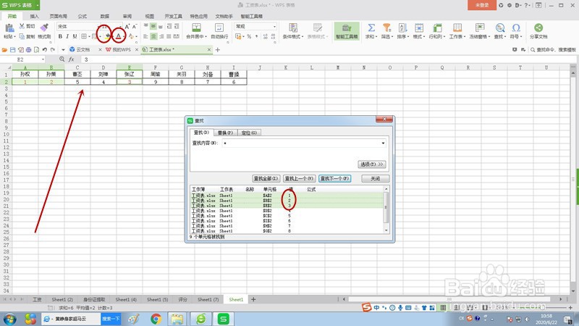Screen dimensions: 579x326
Task: Open the WPS 表格 application menu dropdown
Action: pos(38,5)
